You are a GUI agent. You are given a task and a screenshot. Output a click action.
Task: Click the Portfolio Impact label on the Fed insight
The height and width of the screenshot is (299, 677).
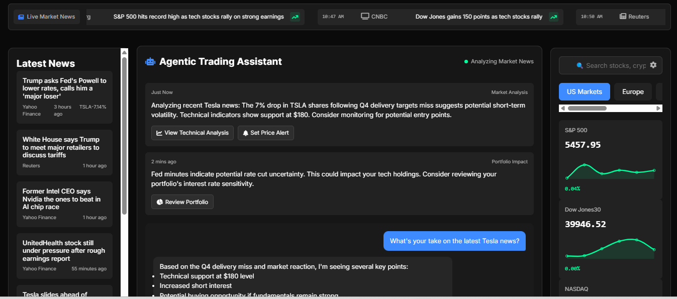[510, 162]
